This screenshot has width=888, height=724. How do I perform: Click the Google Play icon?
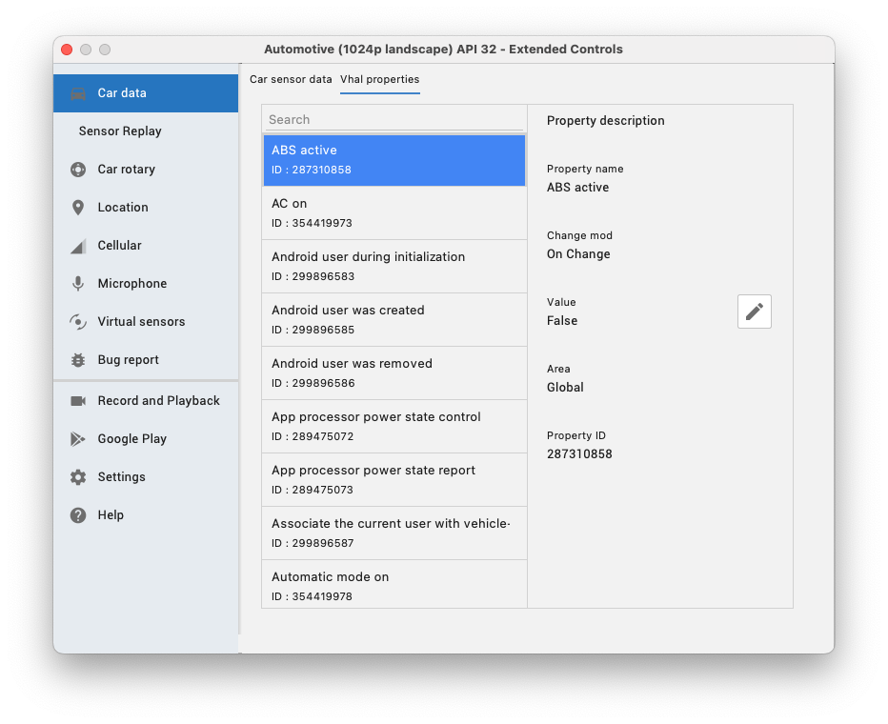(x=78, y=439)
